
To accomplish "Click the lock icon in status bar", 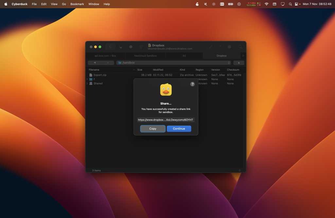I will click(239, 170).
